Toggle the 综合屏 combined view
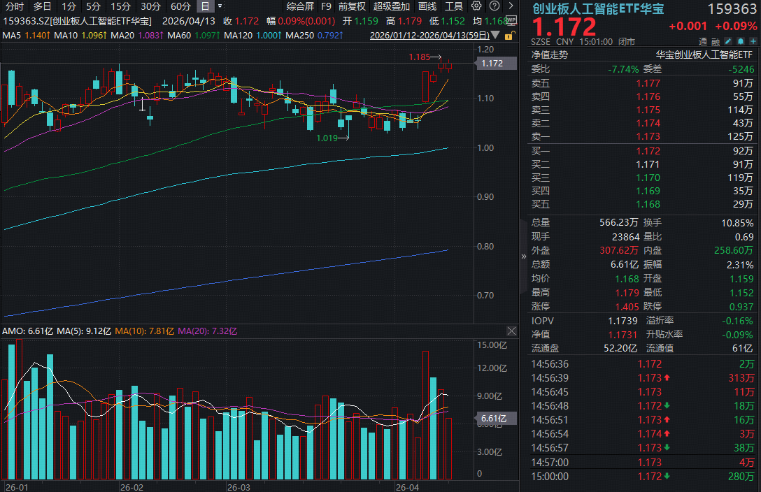Image resolution: width=761 pixels, height=492 pixels. pyautogui.click(x=300, y=6)
